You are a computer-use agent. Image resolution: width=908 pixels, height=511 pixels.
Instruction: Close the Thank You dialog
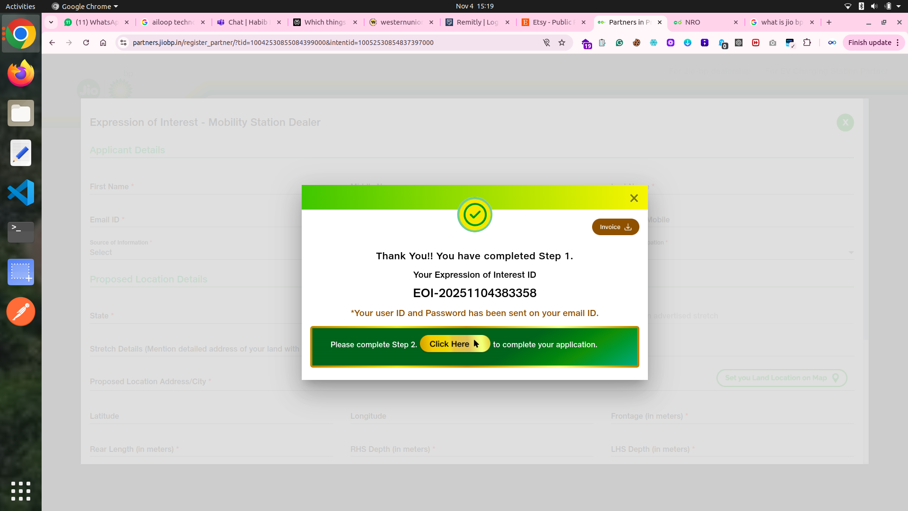pyautogui.click(x=634, y=198)
